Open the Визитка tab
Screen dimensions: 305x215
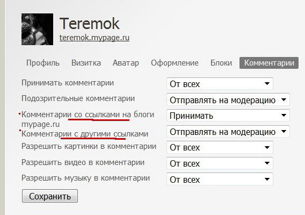click(86, 63)
